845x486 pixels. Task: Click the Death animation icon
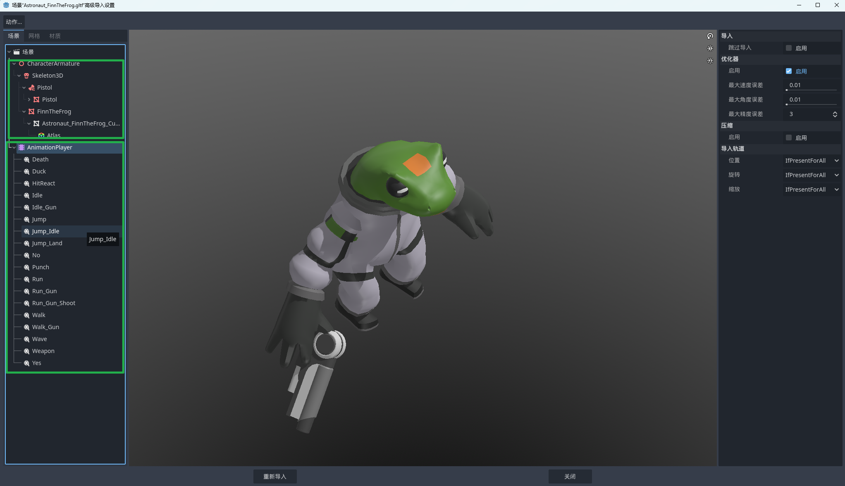pyautogui.click(x=26, y=159)
